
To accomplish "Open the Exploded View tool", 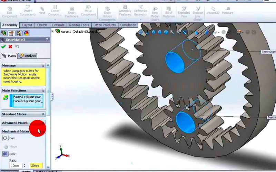I will [x=184, y=11].
